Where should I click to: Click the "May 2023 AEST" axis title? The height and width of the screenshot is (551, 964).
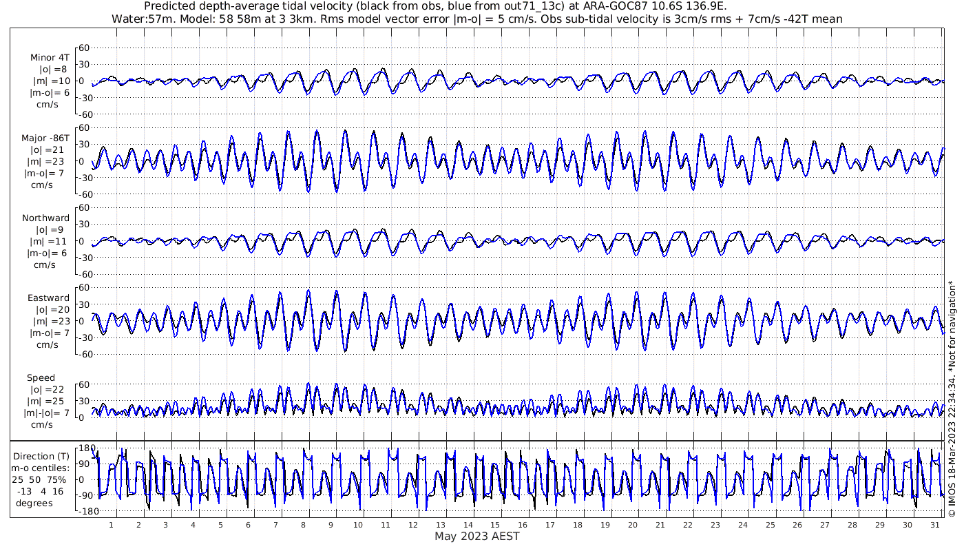476,536
